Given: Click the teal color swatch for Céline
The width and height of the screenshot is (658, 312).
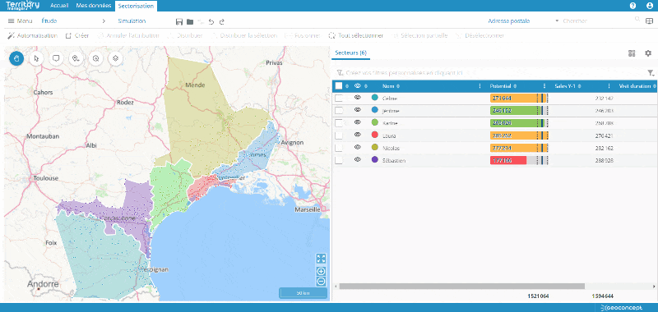Looking at the screenshot, I should tap(375, 98).
